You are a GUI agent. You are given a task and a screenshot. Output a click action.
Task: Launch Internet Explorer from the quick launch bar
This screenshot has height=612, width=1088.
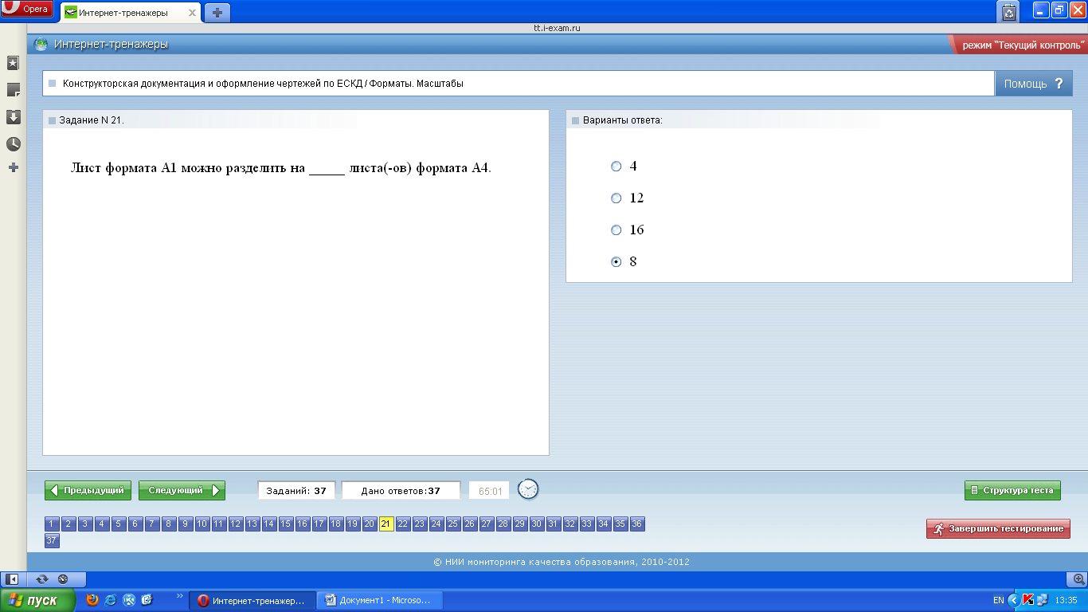111,600
